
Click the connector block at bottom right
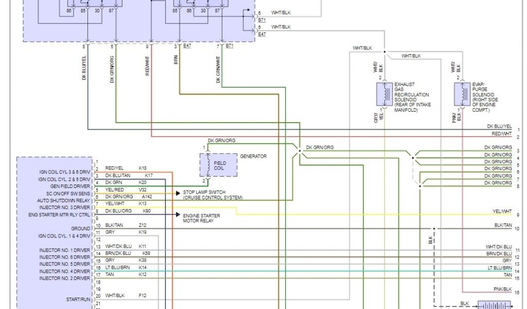click(494, 305)
